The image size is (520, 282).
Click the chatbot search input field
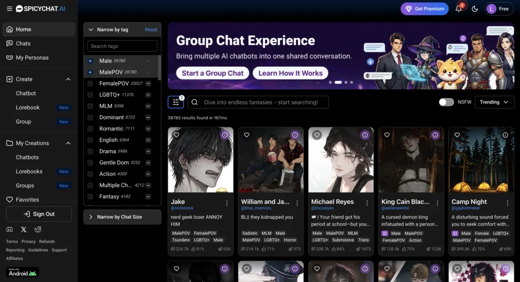point(258,102)
